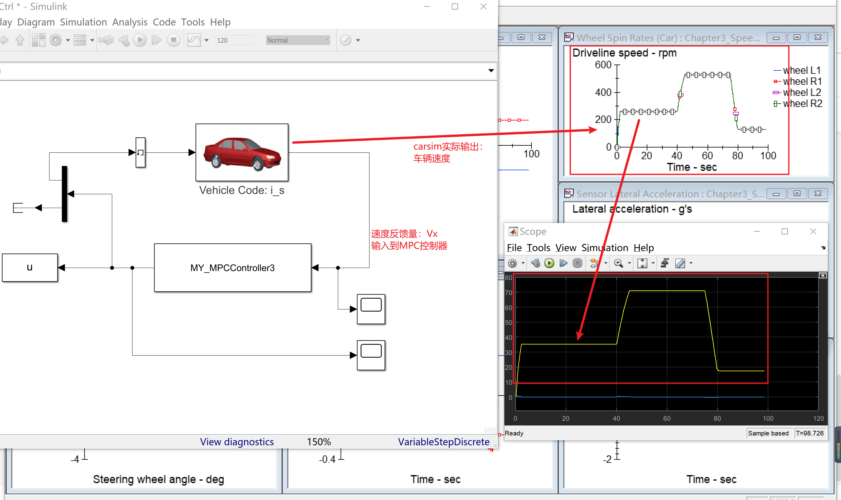Click the Scope Zoom magnifier tool
Screen dimensions: 841x500
(x=618, y=263)
